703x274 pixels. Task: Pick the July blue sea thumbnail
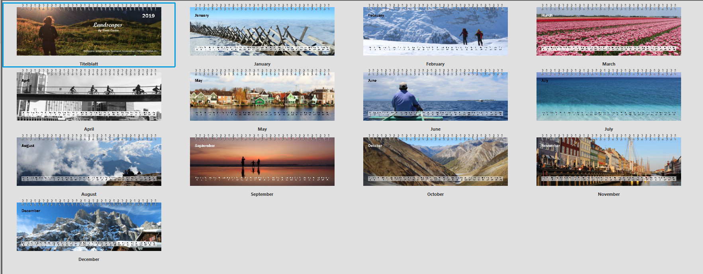tap(609, 96)
